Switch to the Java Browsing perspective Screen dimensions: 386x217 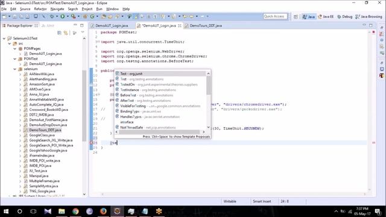(x=369, y=17)
